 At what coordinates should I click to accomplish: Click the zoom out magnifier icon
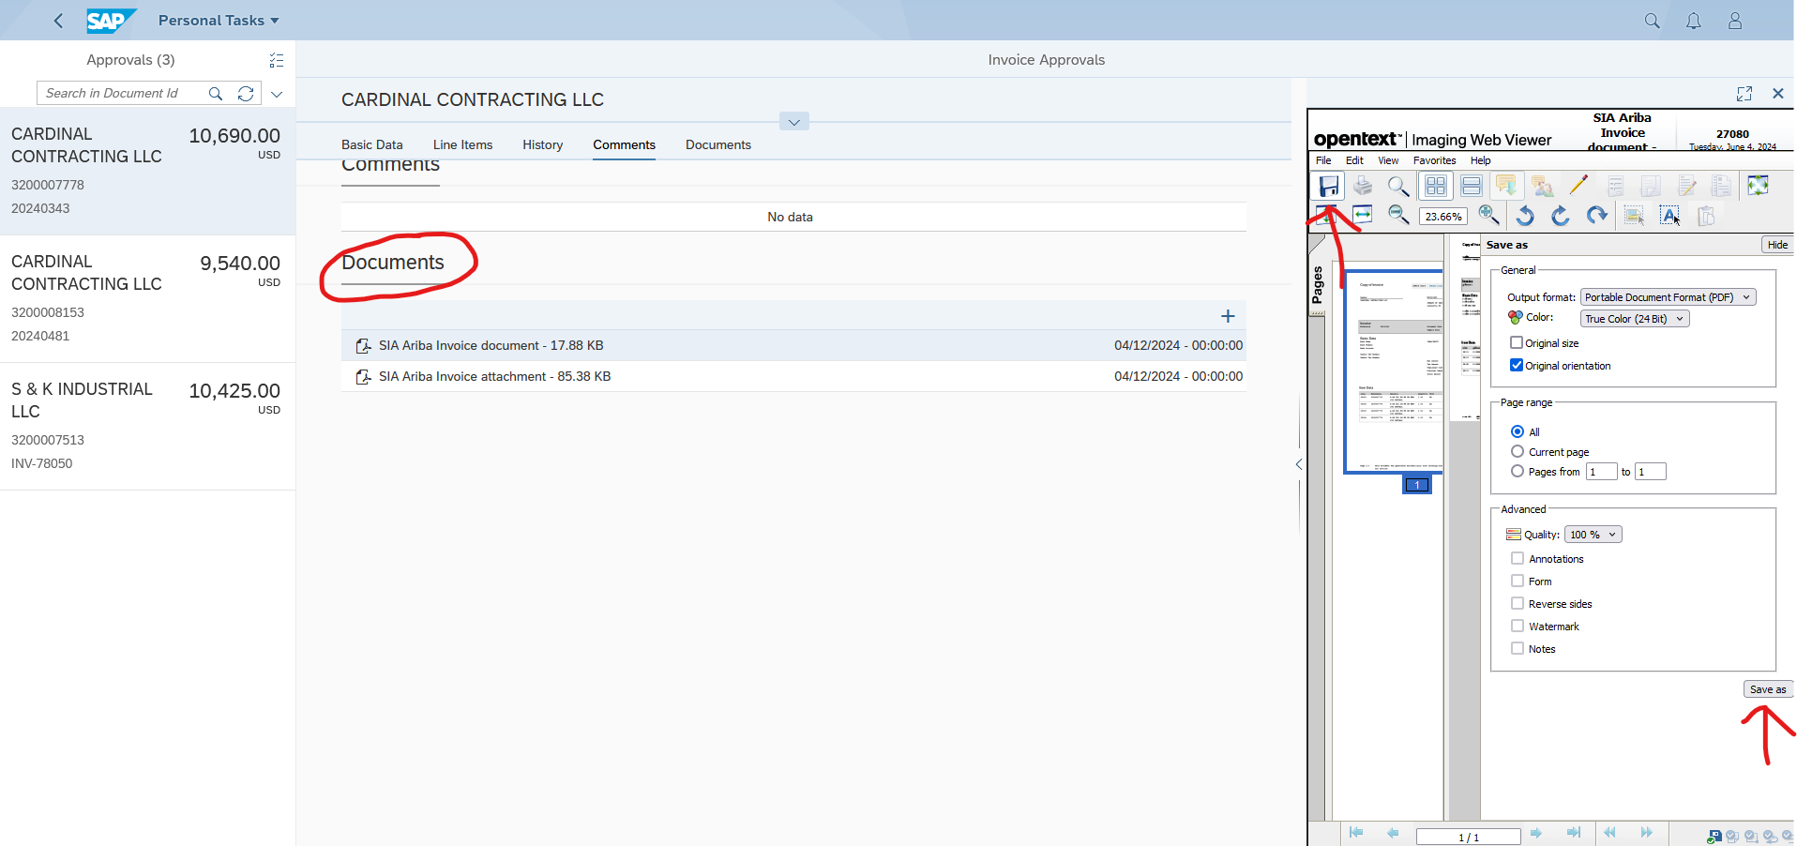[1398, 216]
